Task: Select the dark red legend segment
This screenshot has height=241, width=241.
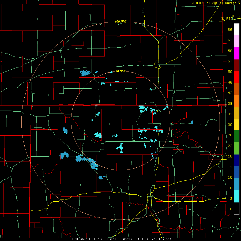Action: (x=236, y=65)
